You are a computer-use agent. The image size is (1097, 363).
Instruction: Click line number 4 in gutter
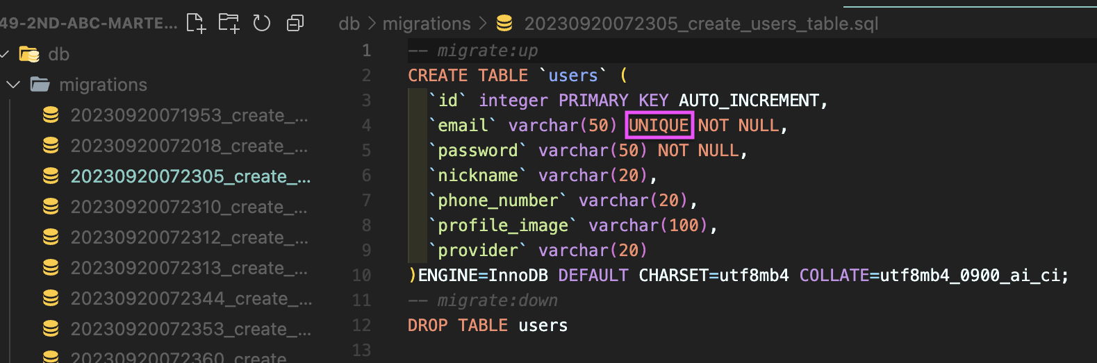point(367,126)
